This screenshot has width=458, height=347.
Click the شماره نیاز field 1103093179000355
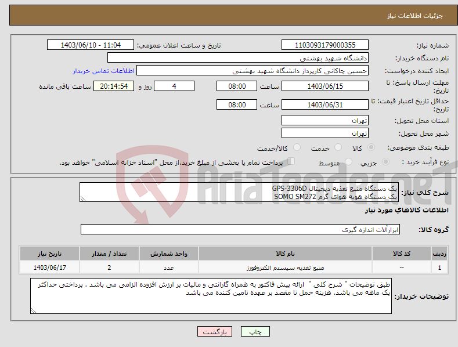point(325,45)
